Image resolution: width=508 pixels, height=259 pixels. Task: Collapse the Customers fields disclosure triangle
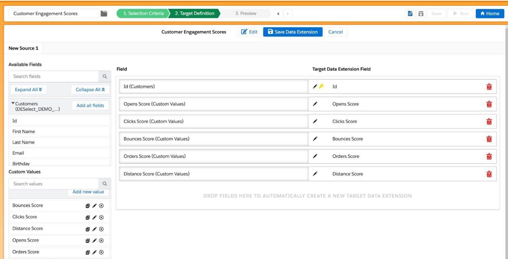(13, 103)
